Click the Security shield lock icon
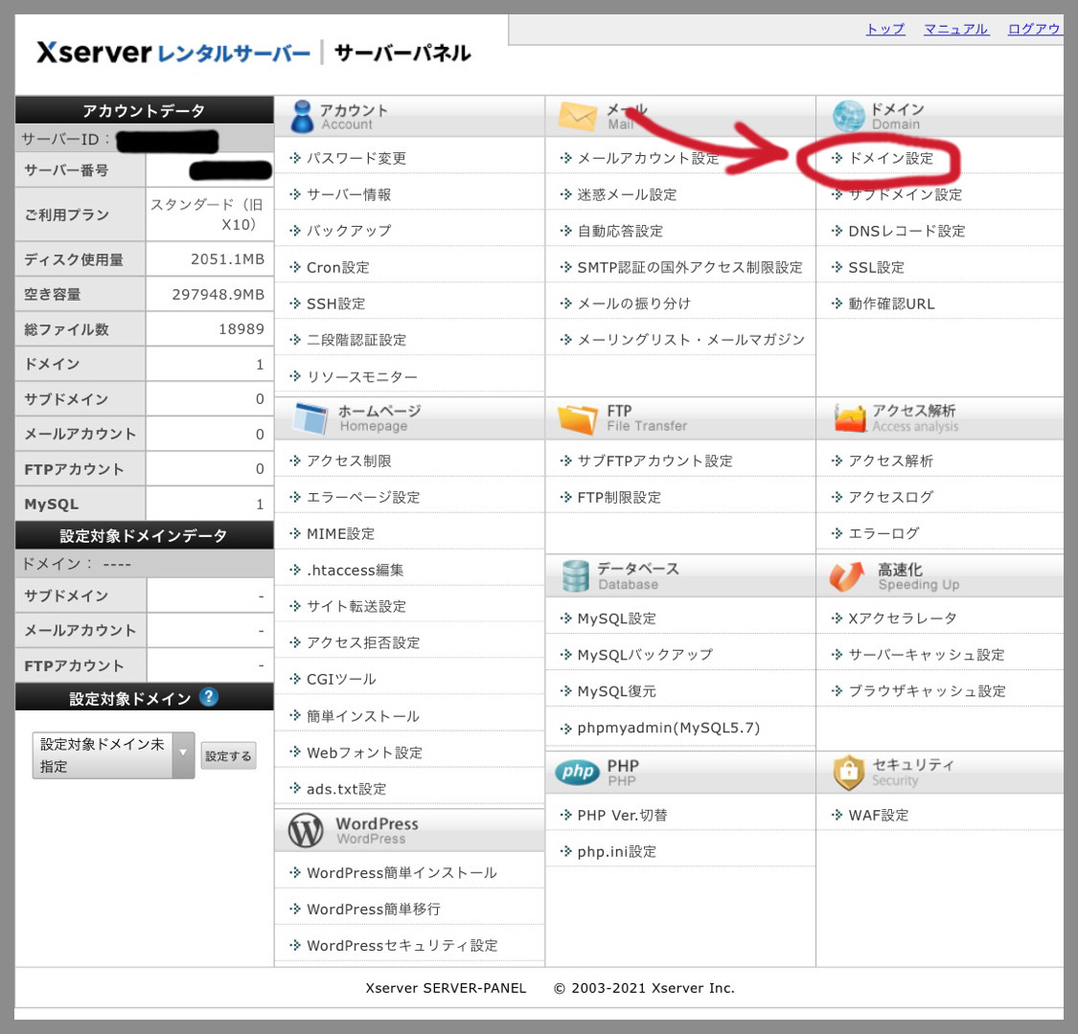 [848, 773]
